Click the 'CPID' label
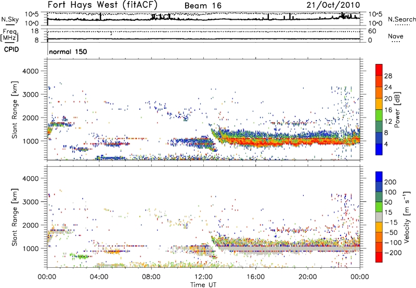This screenshot has height=288, width=416. pyautogui.click(x=11, y=49)
